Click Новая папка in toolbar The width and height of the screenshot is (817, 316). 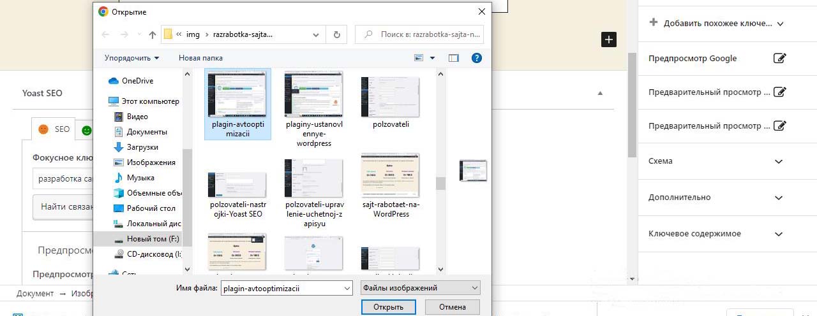click(200, 58)
